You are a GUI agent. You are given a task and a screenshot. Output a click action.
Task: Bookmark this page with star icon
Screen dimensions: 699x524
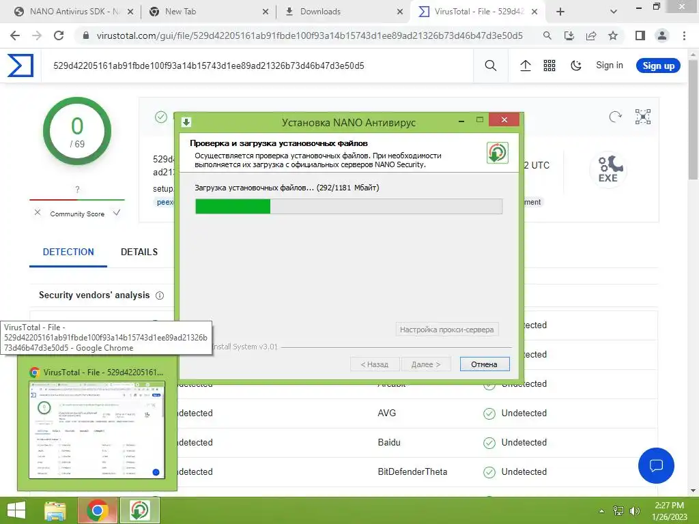[613, 35]
